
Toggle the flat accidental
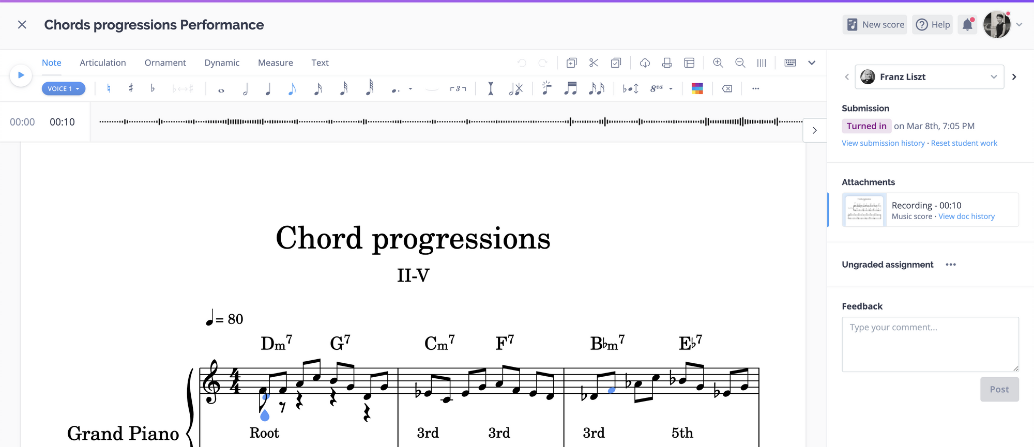tap(153, 88)
